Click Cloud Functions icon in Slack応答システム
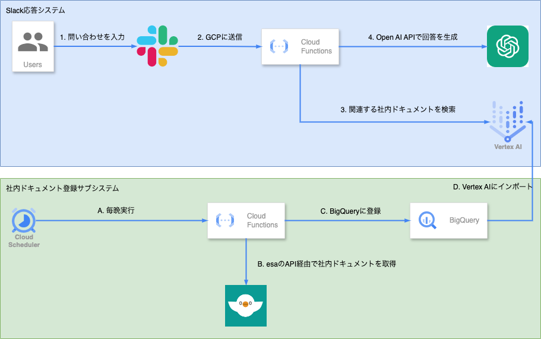The width and height of the screenshot is (541, 339). (279, 46)
